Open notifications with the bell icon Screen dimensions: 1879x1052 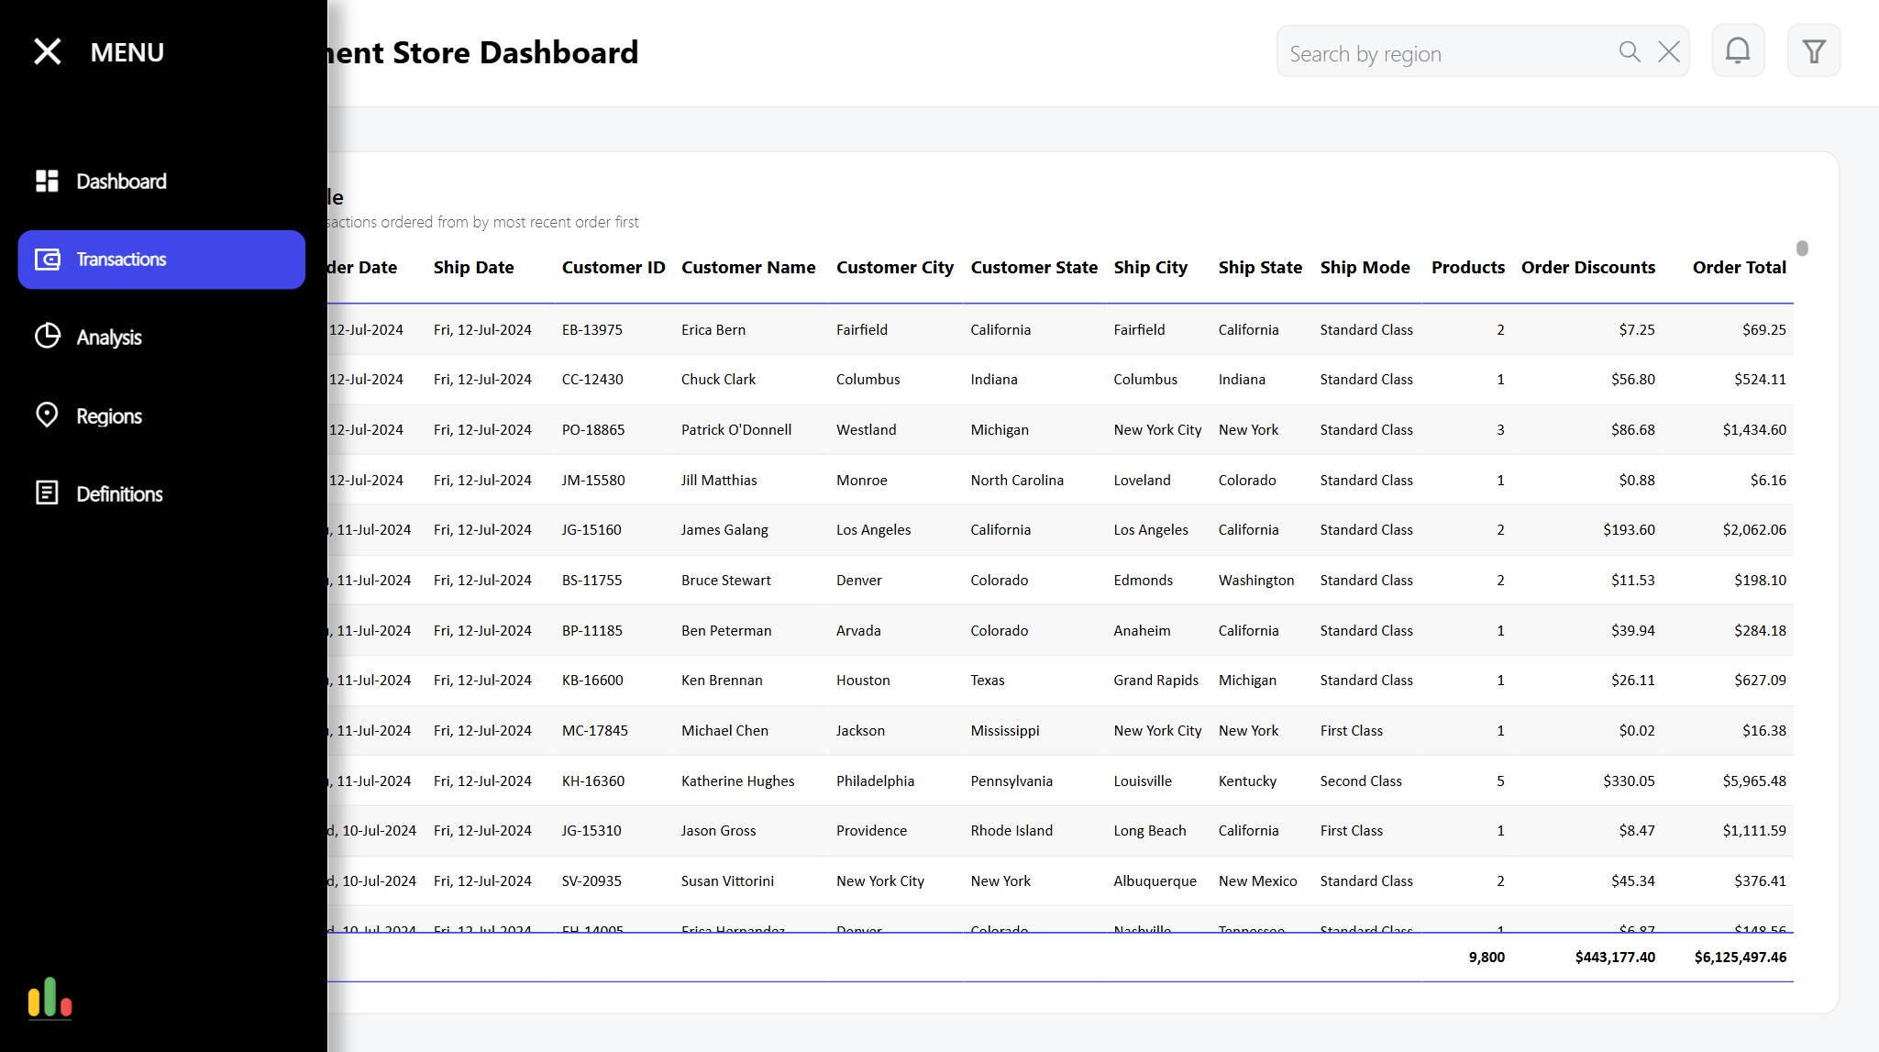(x=1738, y=50)
